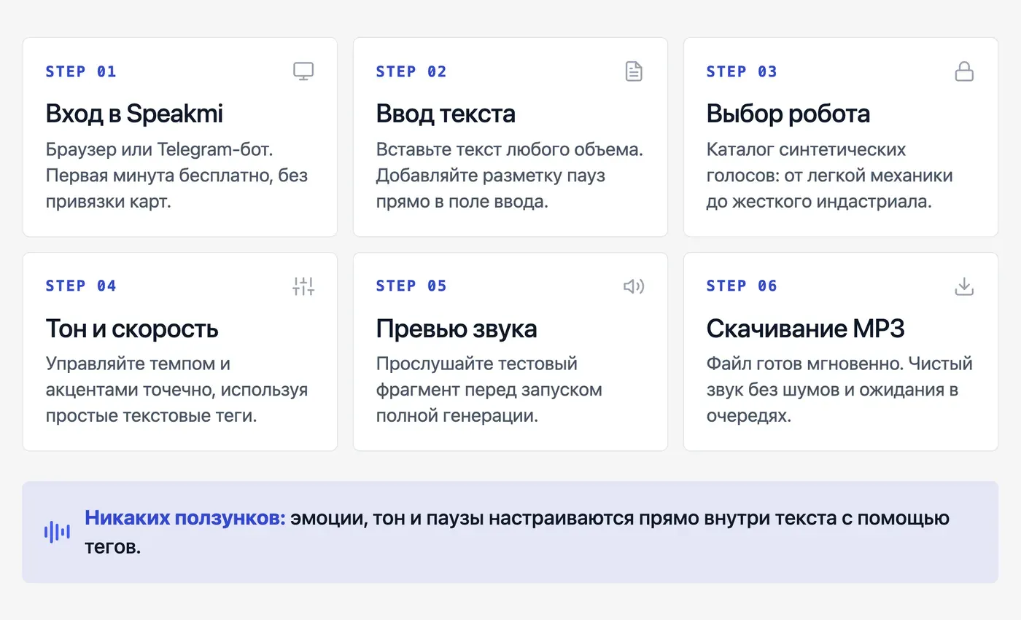Click the download icon on Step 06 card
This screenshot has height=620, width=1021.
click(964, 286)
